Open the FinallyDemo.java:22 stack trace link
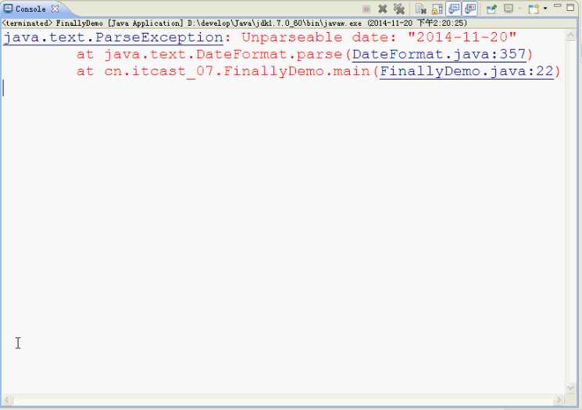 click(x=466, y=71)
